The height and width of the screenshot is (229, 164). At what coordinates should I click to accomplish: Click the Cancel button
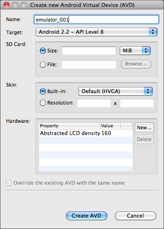(x=135, y=216)
